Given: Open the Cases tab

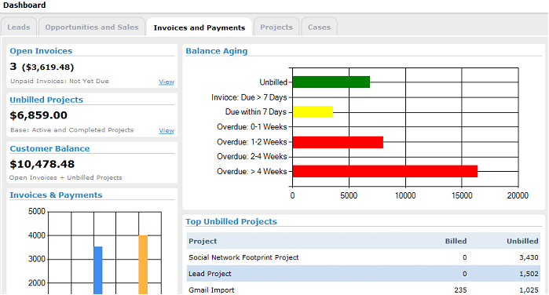Looking at the screenshot, I should pyautogui.click(x=319, y=27).
